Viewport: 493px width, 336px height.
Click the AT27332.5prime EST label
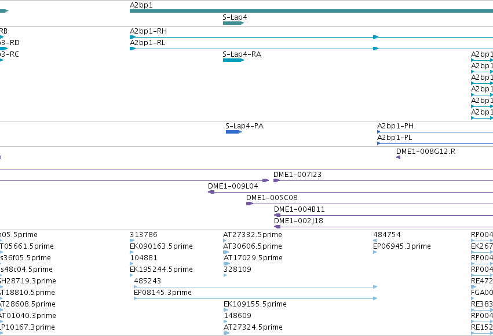pos(253,235)
